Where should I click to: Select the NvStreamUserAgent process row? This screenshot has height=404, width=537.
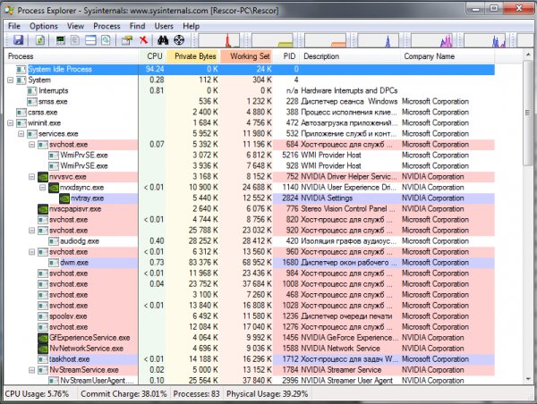250,380
